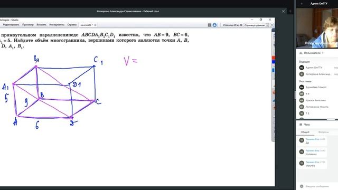Click the chat message 'половину'
Viewport: 338px width, 190px height.
311,154
